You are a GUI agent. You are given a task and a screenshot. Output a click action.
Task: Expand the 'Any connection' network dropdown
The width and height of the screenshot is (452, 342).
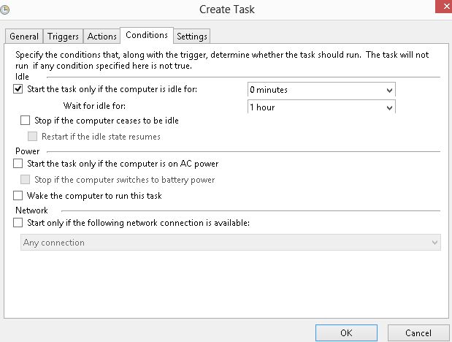434,243
